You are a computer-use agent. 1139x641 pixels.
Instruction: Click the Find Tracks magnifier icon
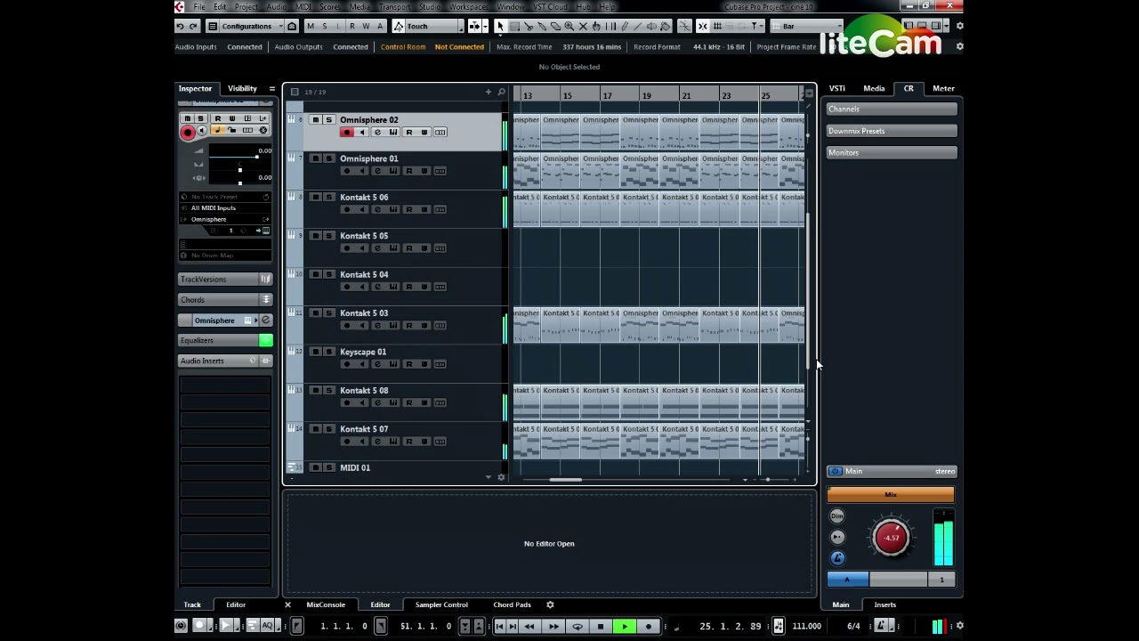pyautogui.click(x=501, y=92)
